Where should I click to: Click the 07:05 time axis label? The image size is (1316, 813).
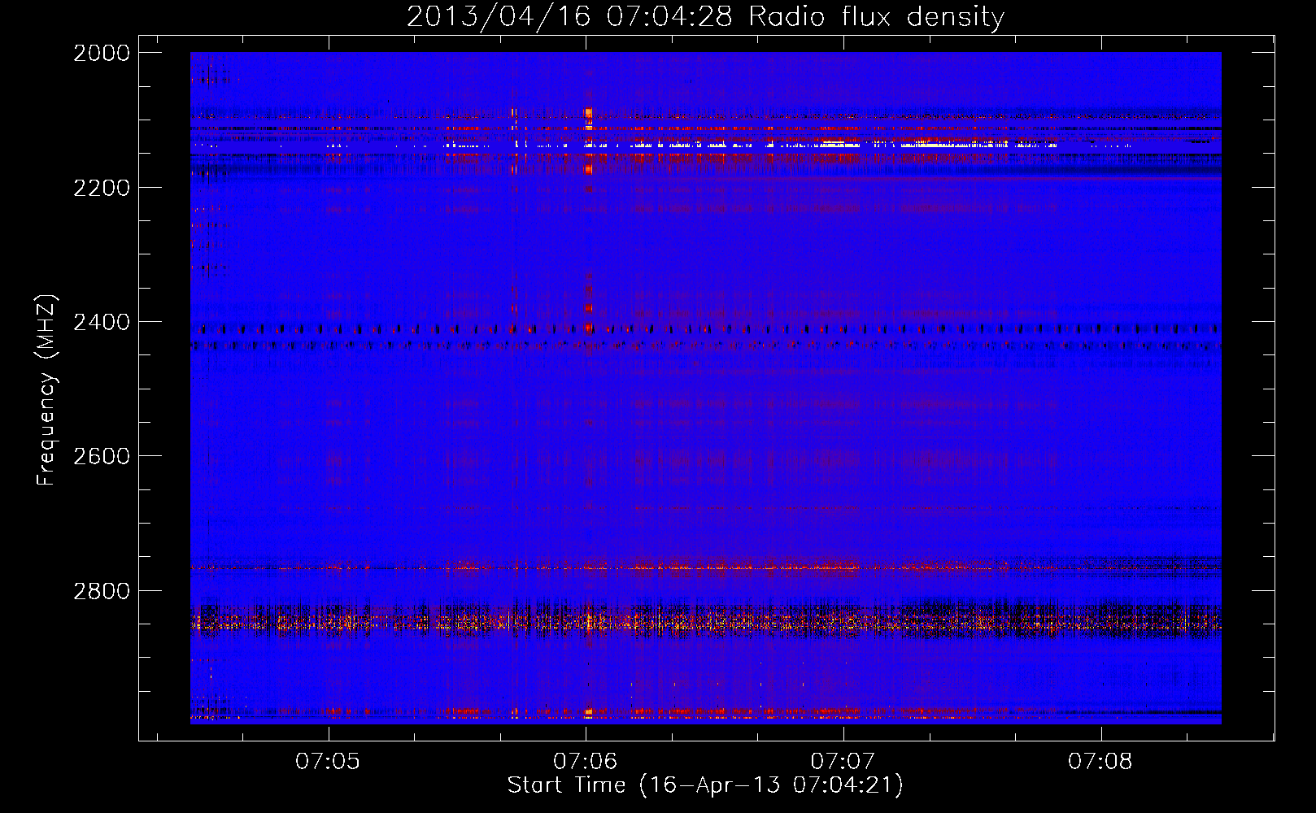[328, 761]
